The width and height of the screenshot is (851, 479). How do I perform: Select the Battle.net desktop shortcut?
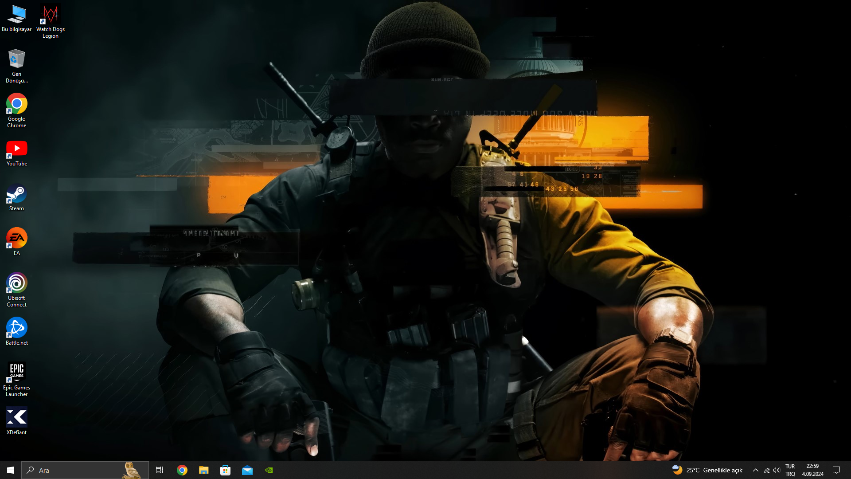[17, 329]
